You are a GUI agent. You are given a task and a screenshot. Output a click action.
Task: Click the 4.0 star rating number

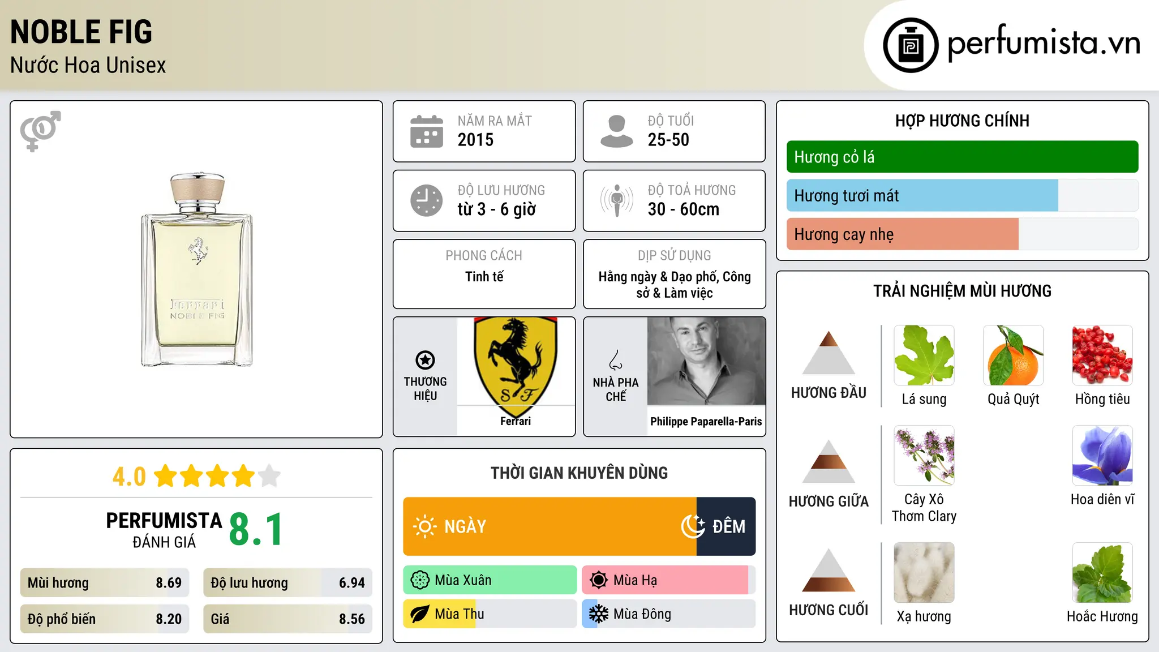pos(129,477)
